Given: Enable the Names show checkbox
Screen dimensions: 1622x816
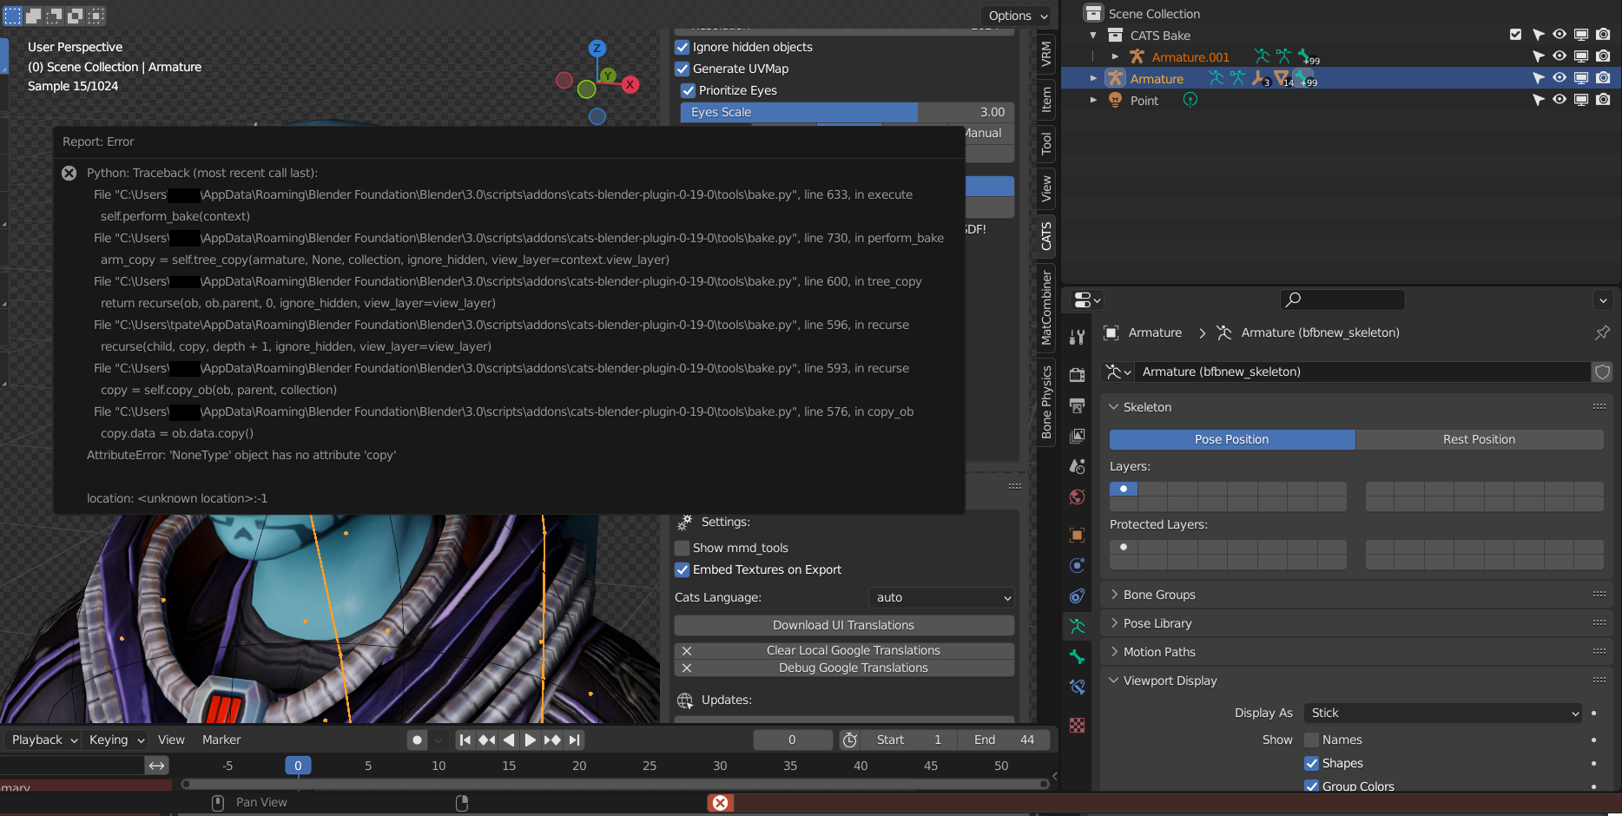Looking at the screenshot, I should click(x=1312, y=740).
